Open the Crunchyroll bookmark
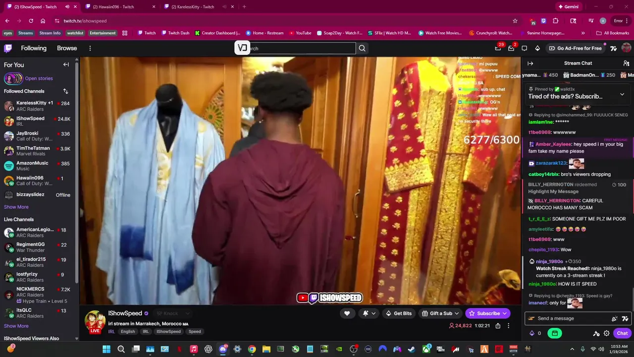The height and width of the screenshot is (357, 634). tap(491, 33)
